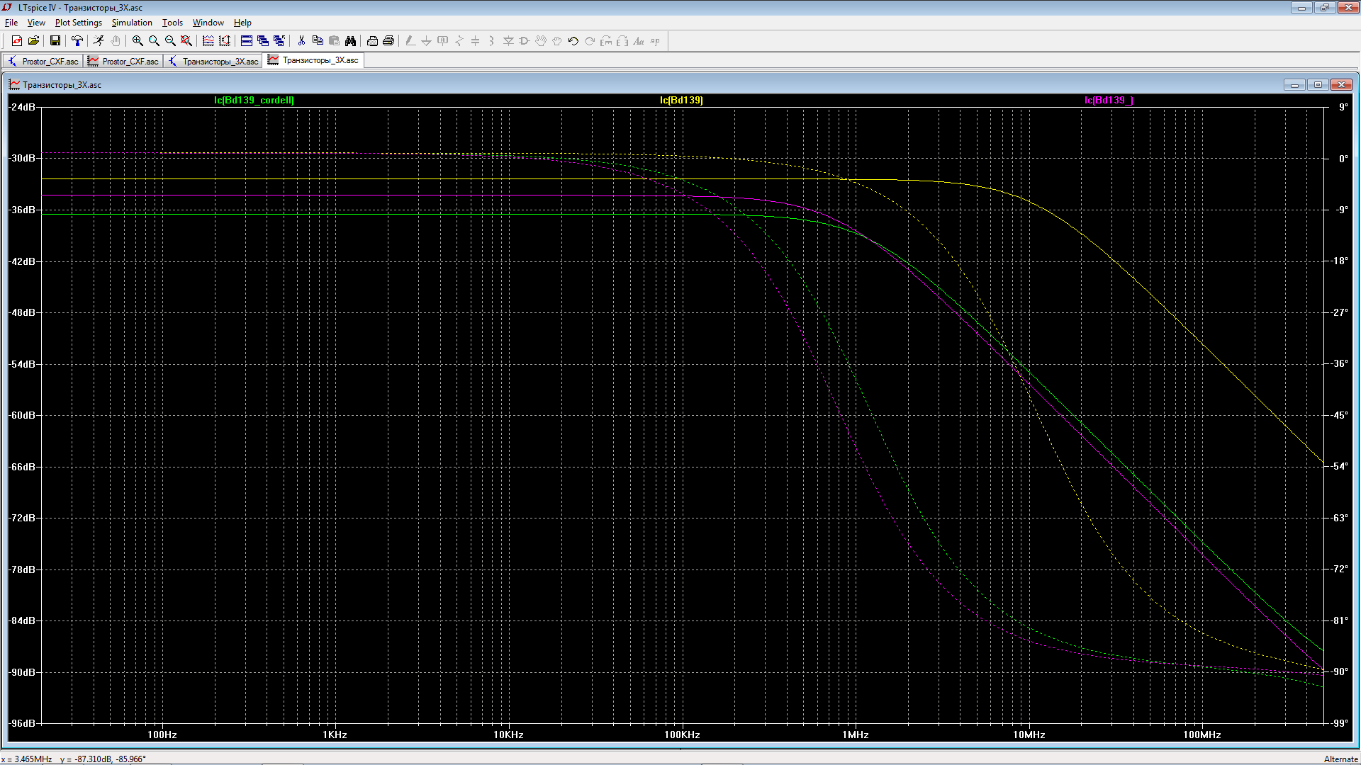This screenshot has height=765, width=1361.
Task: Click the Print printer icon
Action: click(x=388, y=41)
